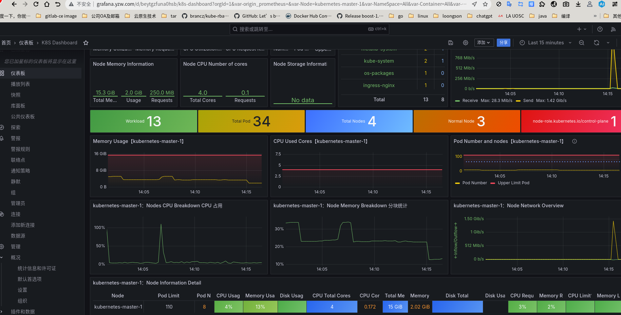Select 警报规则 in the sidebar menu
Screen dimensions: 621x315
[x=20, y=149]
